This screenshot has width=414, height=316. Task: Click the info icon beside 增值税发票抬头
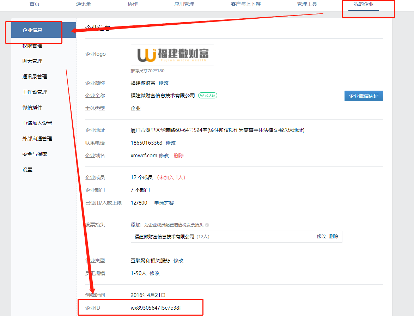207,225
